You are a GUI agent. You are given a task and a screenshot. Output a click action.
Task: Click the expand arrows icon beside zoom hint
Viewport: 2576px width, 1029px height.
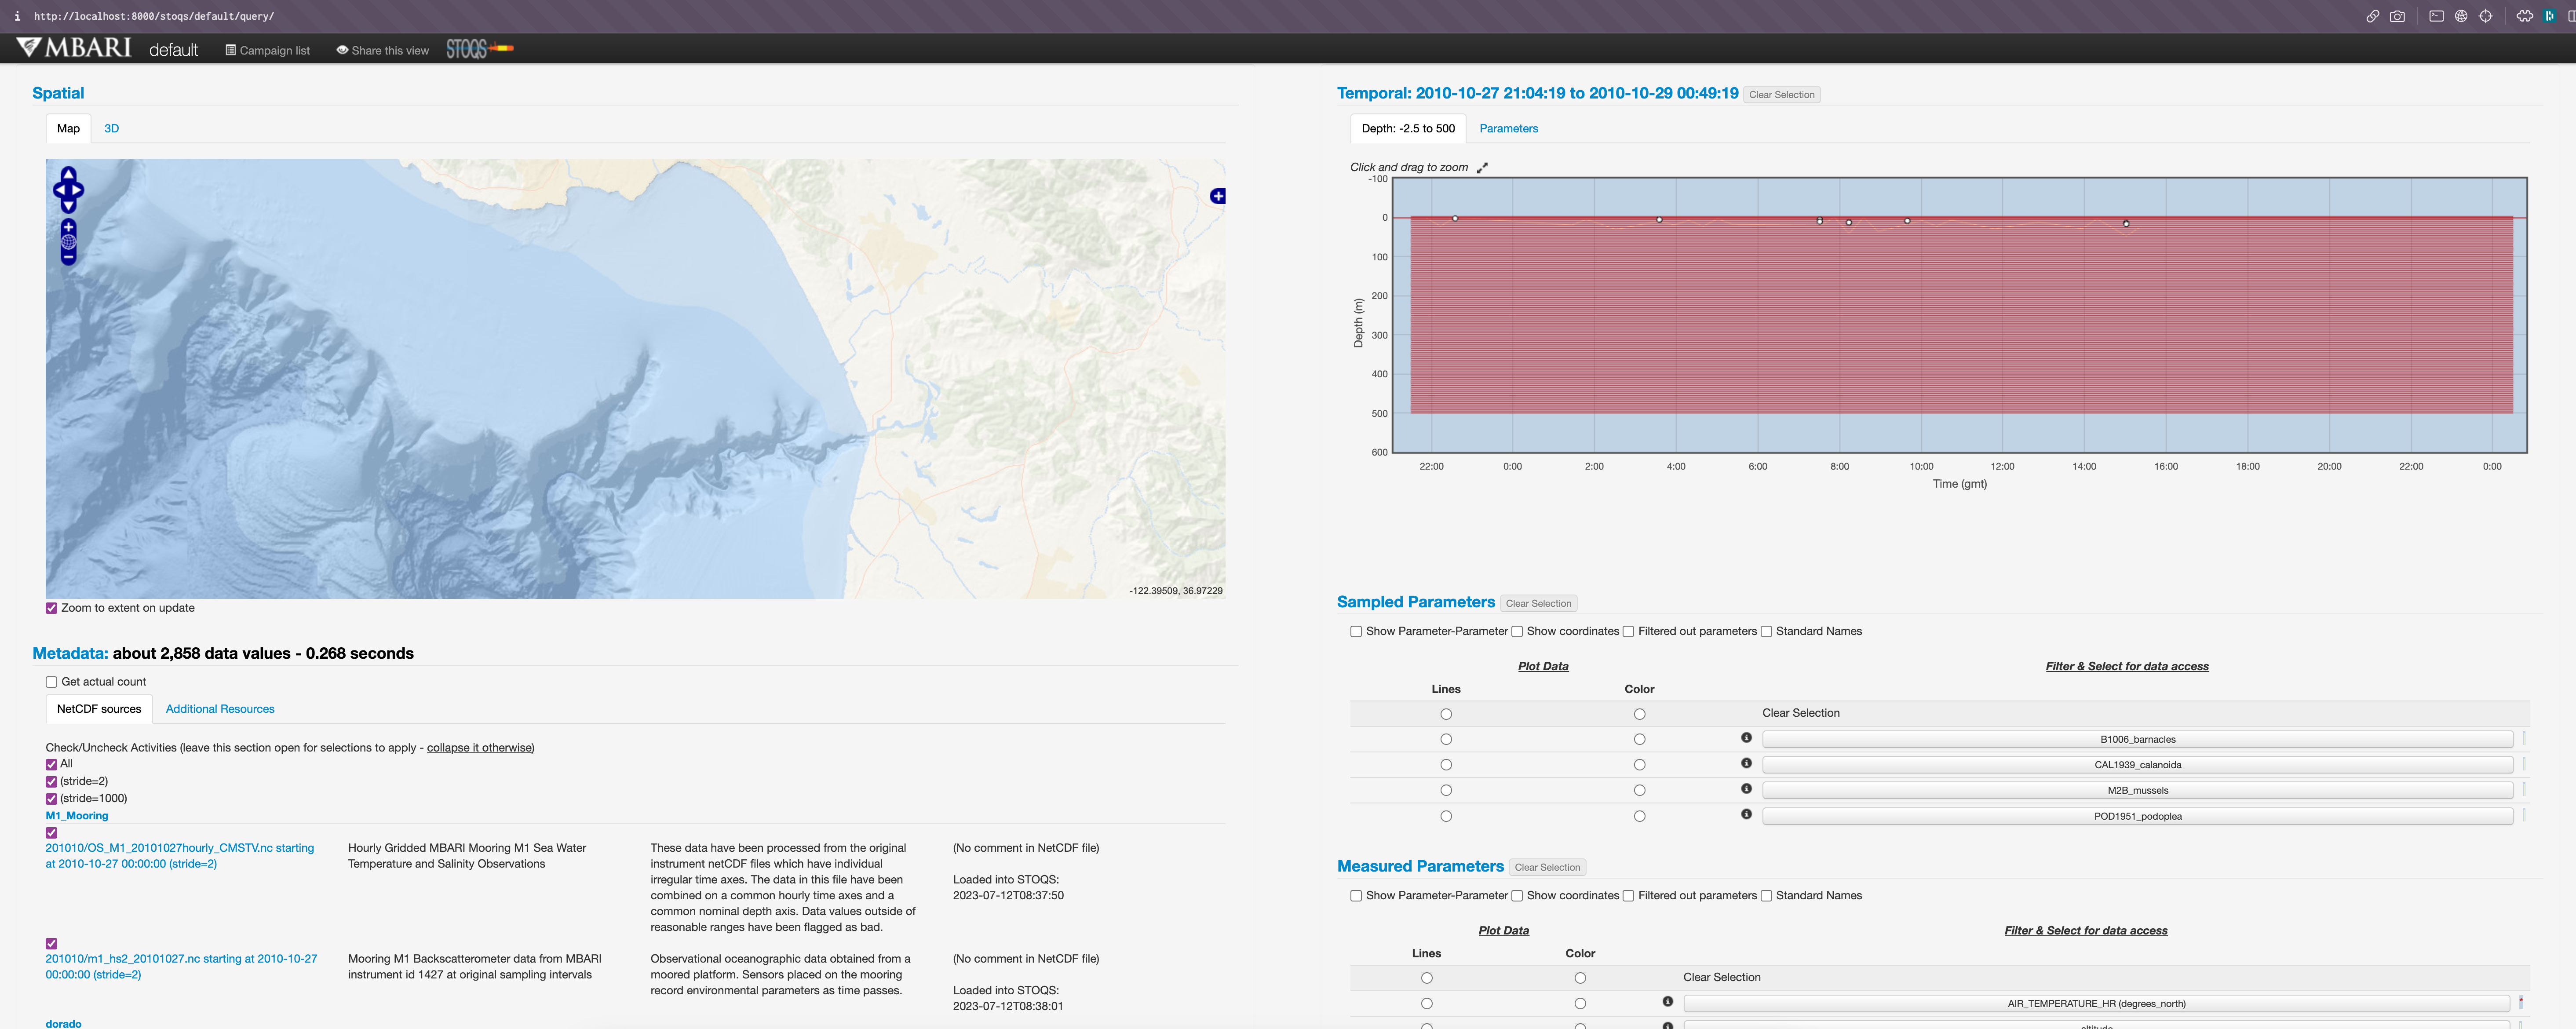[1482, 168]
